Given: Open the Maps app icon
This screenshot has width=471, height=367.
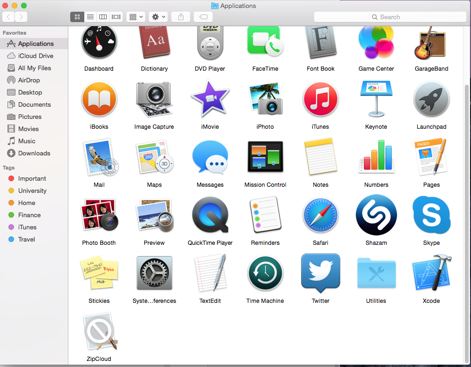Looking at the screenshot, I should (x=155, y=157).
